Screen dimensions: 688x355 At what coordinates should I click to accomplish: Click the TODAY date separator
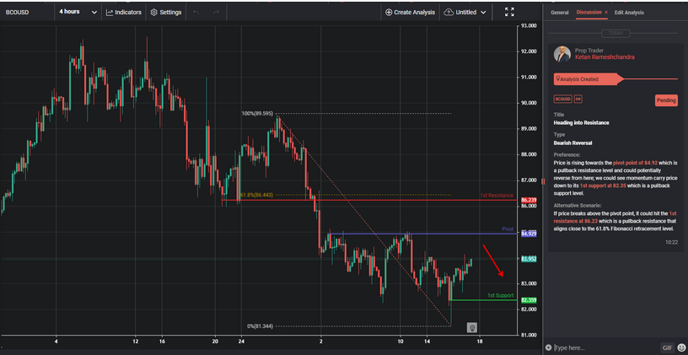point(615,34)
